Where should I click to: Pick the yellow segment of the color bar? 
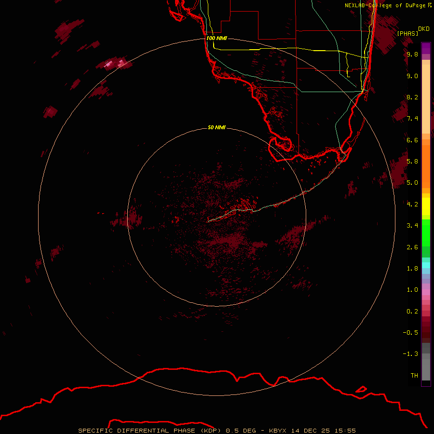(x=426, y=206)
